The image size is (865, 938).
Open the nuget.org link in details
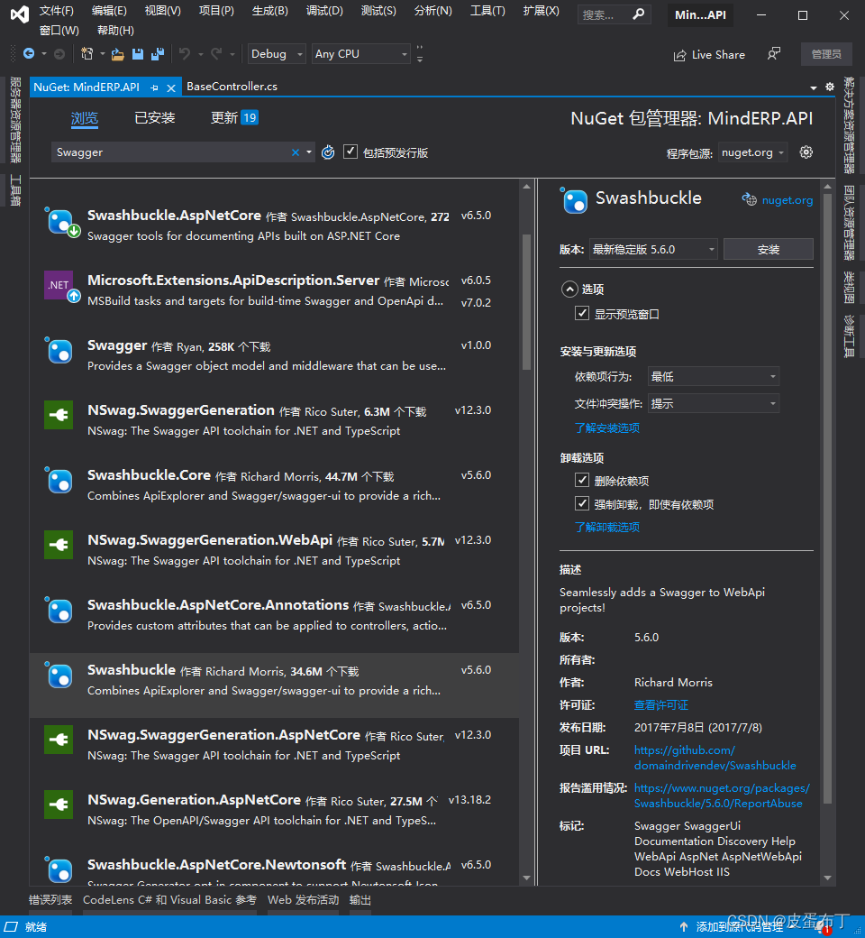coord(787,200)
